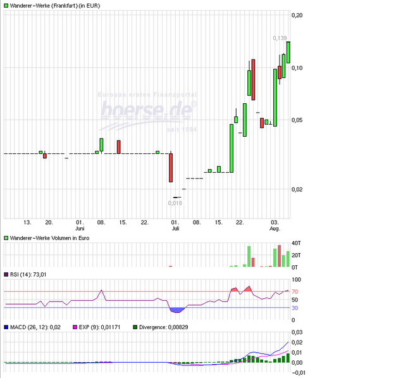Image resolution: width=415 pixels, height=378 pixels.
Task: Click the blue oversold RSI area in early July
Action: [178, 310]
